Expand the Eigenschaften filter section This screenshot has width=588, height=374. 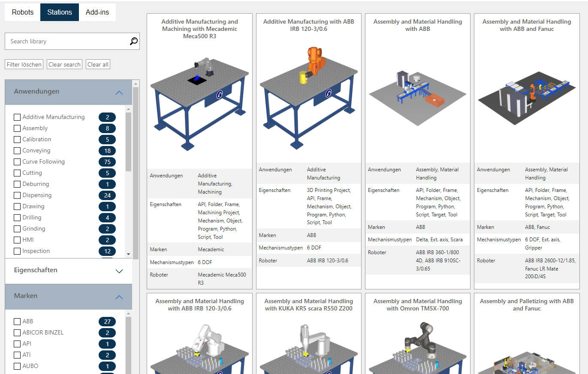tap(119, 270)
